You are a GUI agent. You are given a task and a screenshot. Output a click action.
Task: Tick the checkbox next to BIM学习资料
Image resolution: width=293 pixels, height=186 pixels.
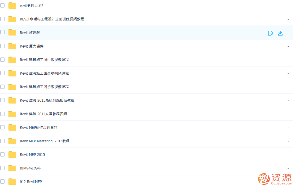[x=2, y=168]
